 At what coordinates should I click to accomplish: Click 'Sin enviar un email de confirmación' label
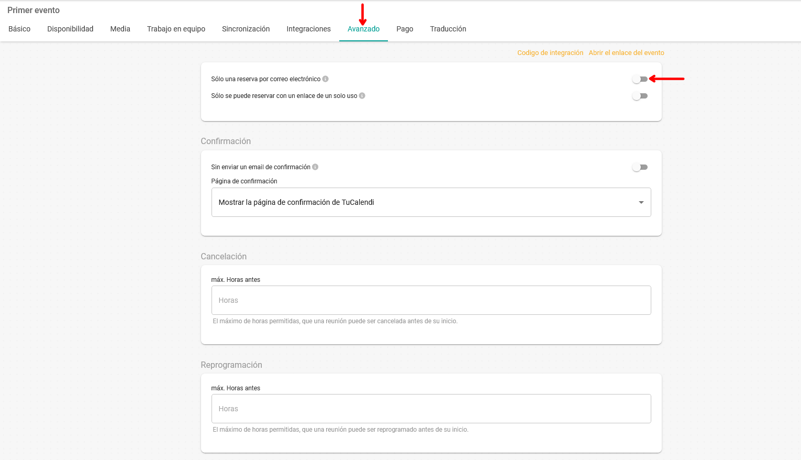pyautogui.click(x=261, y=167)
